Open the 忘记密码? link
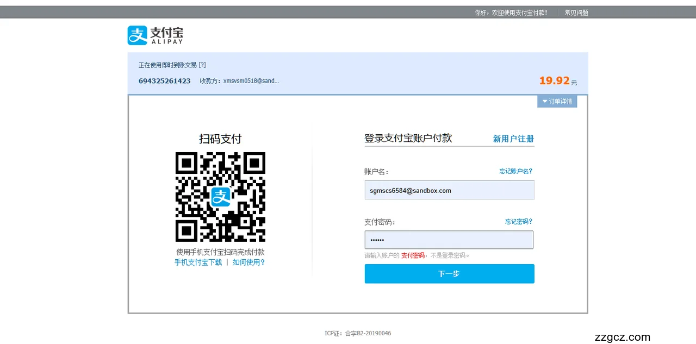Viewport: 696px width, 344px height. click(518, 221)
